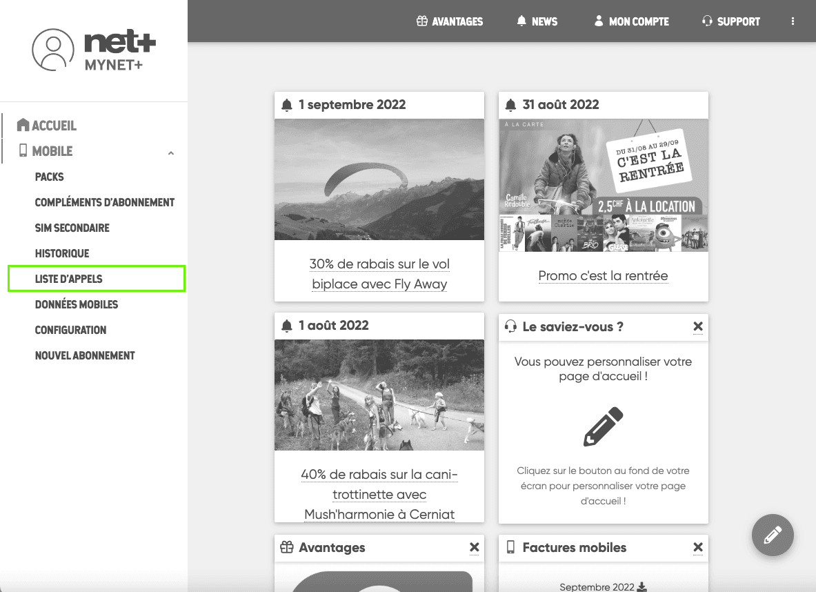Open News notifications in top bar

[537, 21]
